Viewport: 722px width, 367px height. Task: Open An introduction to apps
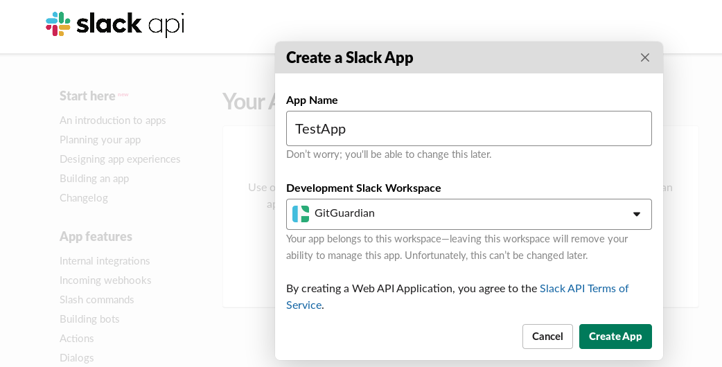click(x=112, y=120)
